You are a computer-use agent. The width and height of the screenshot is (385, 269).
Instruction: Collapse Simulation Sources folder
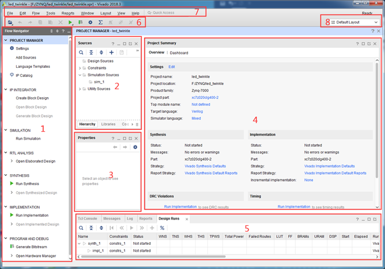[x=80, y=75]
